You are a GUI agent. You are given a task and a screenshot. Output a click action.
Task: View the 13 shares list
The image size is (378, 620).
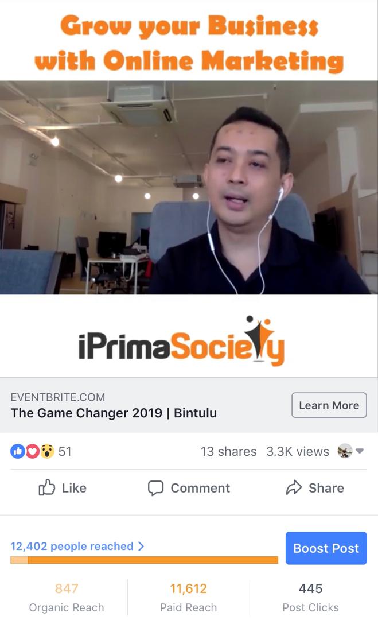pyautogui.click(x=228, y=451)
